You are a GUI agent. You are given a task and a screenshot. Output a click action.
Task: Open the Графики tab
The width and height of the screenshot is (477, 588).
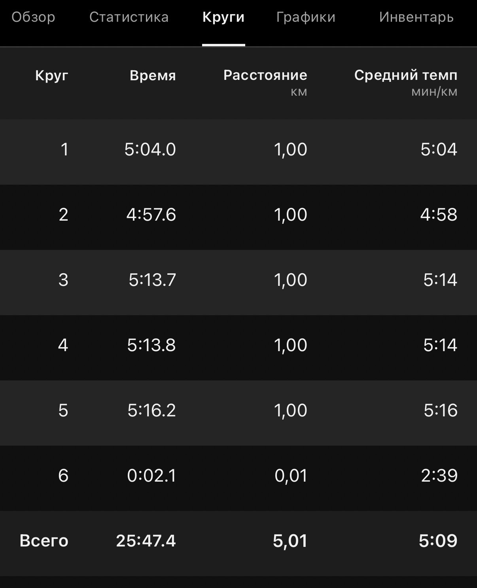pos(306,17)
